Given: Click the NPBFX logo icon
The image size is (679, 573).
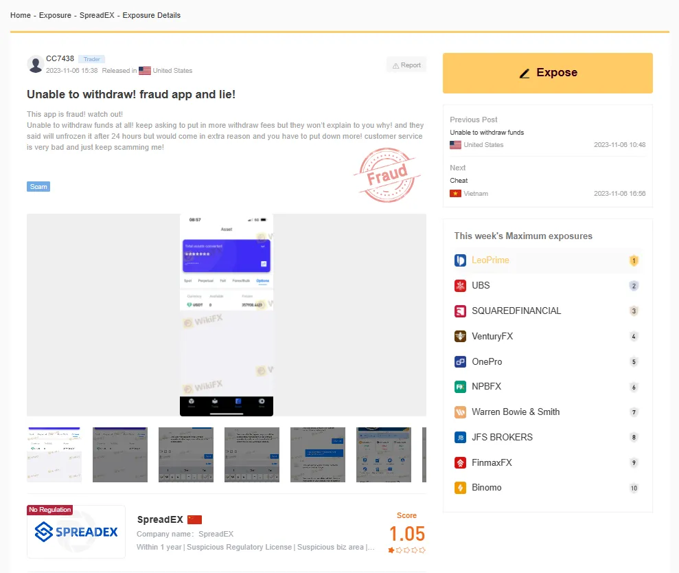Looking at the screenshot, I should coord(460,387).
